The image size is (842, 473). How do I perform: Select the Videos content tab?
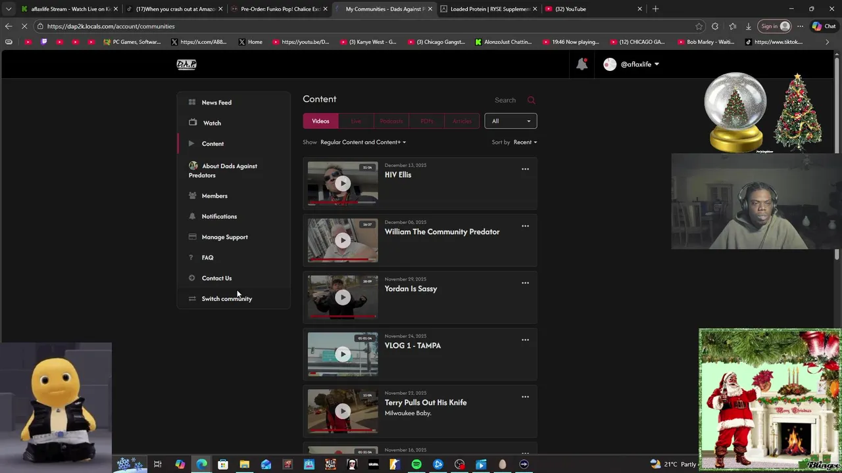click(320, 121)
